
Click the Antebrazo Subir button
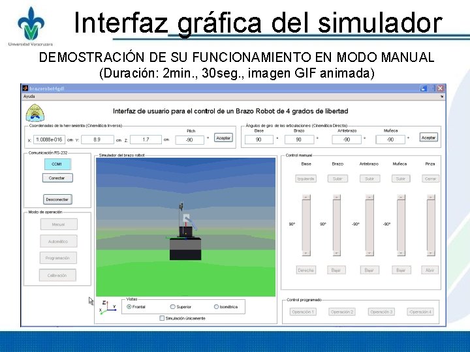370,179
